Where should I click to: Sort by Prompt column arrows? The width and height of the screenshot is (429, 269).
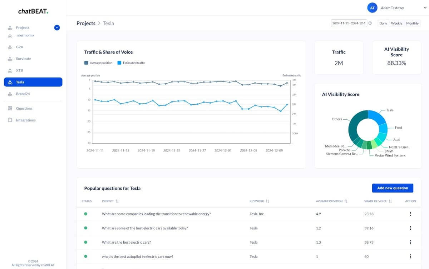117,201
